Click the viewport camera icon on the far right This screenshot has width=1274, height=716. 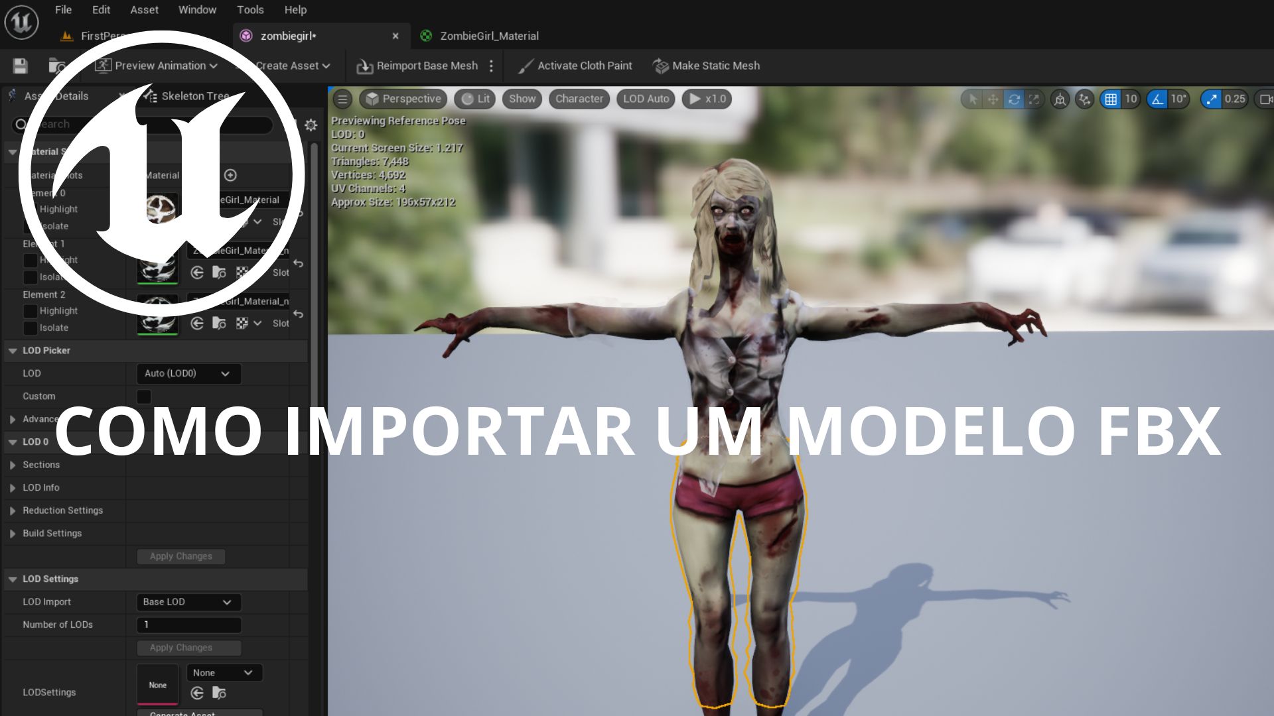click(x=1265, y=99)
